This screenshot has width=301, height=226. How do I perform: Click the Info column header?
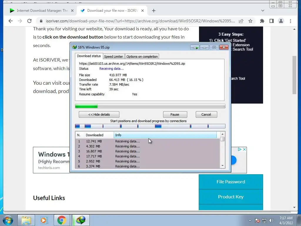coord(165,135)
